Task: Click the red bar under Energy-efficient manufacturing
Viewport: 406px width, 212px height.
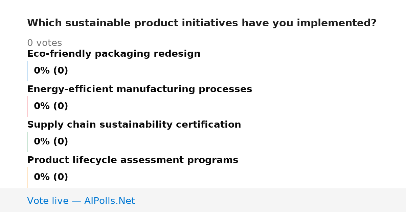Action: point(27,106)
